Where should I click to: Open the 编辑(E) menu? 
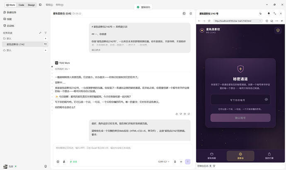pos(49,5)
